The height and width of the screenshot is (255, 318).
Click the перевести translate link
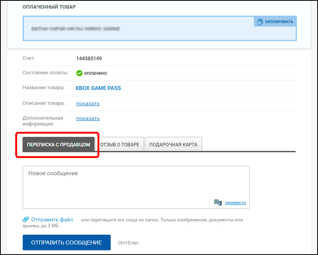[x=235, y=203]
